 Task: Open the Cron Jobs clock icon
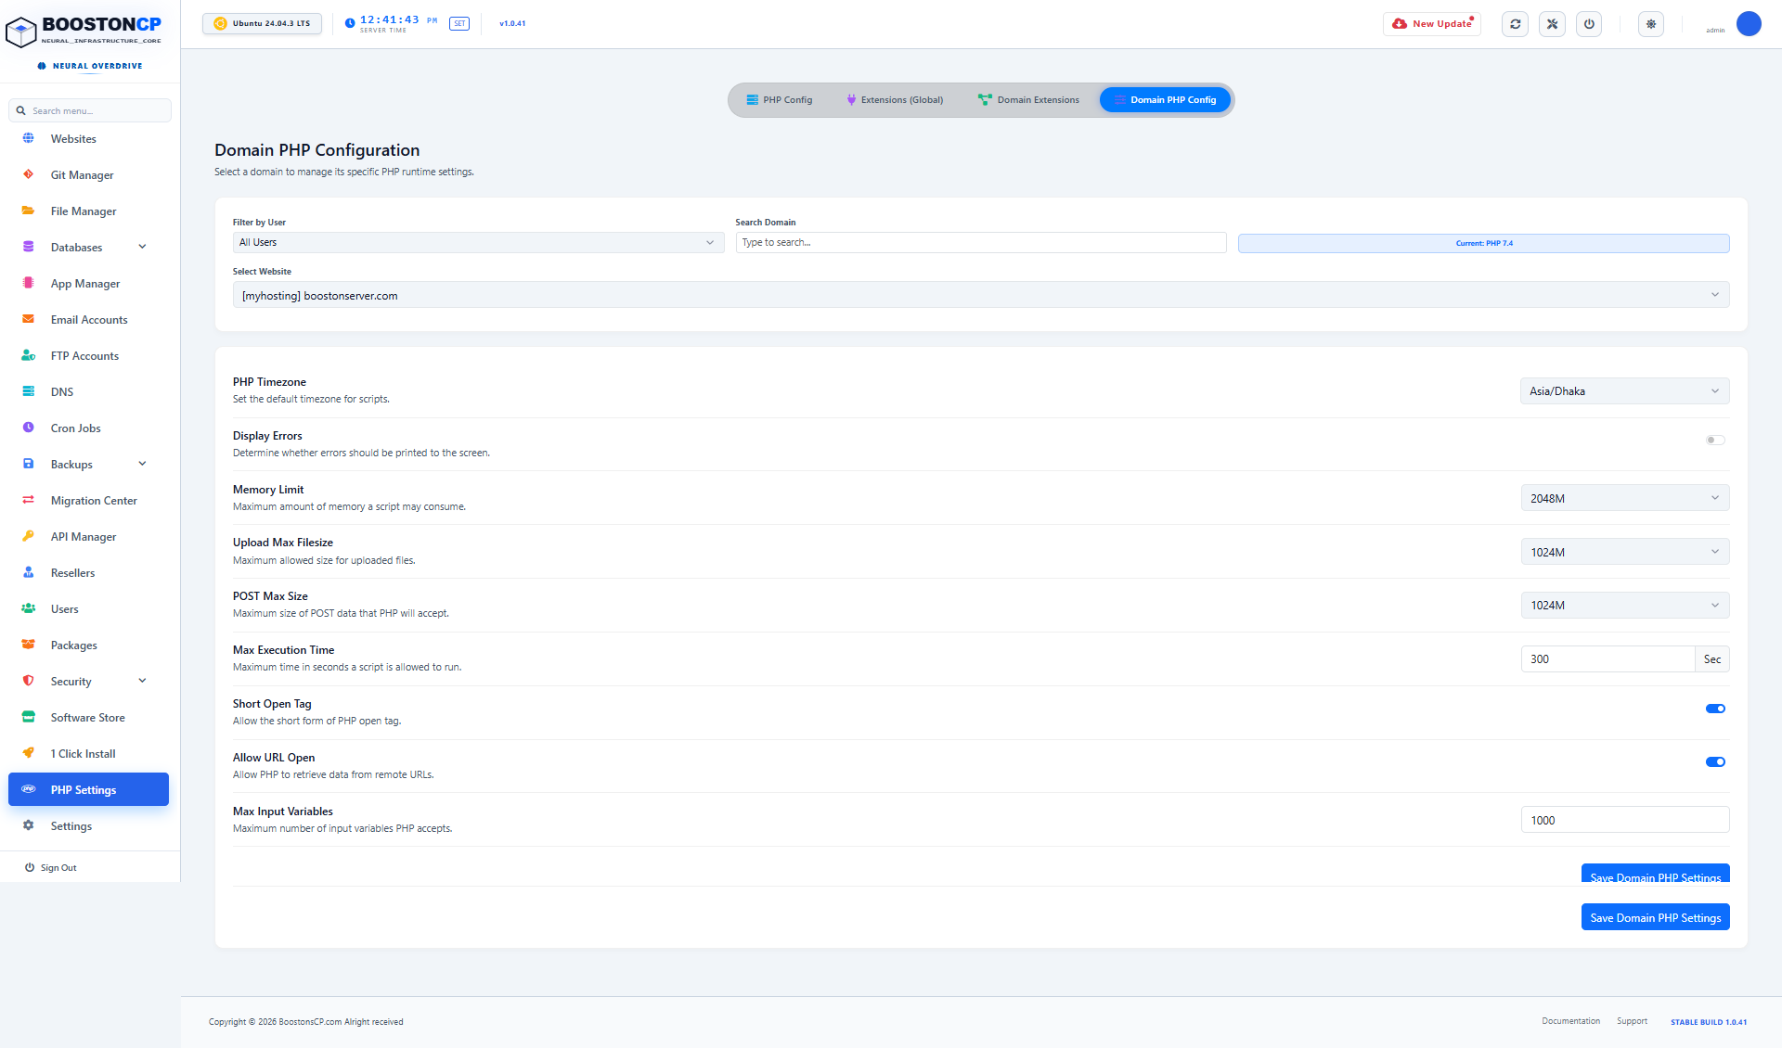29,428
